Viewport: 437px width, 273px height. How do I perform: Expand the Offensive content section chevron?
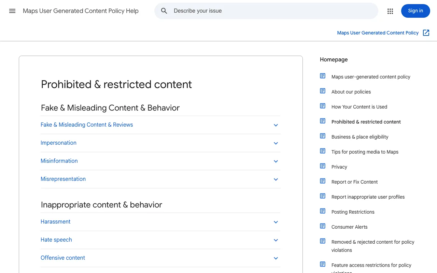[276, 258]
